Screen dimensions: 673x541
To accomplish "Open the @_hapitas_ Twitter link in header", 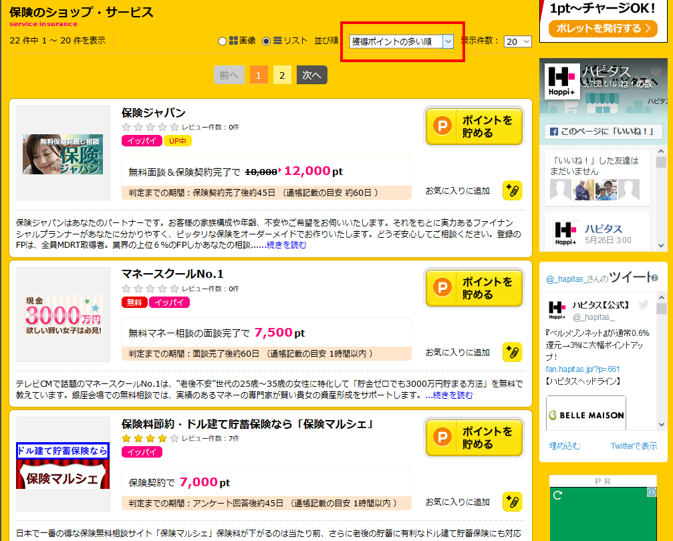I will pyautogui.click(x=565, y=279).
